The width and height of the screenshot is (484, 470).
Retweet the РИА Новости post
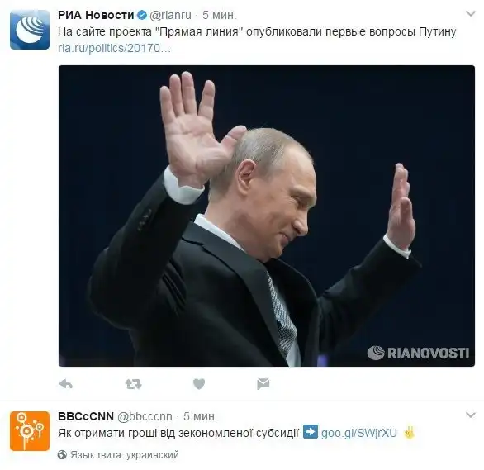133,384
